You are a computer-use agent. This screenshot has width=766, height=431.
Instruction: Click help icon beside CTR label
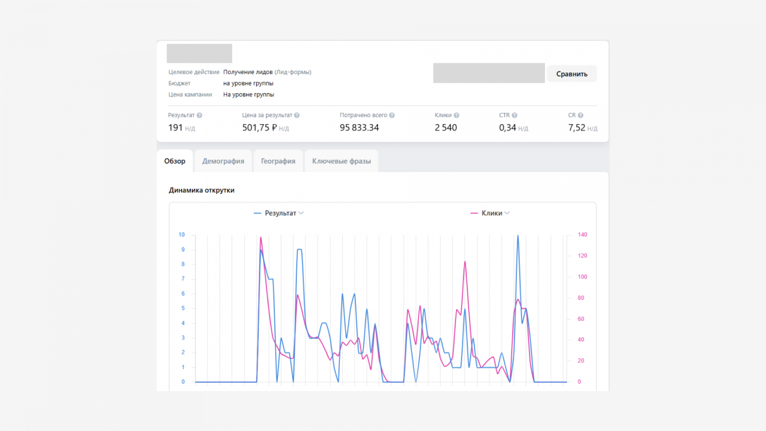pyautogui.click(x=515, y=115)
